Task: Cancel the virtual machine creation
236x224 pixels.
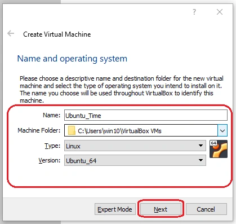Action: coord(206,209)
